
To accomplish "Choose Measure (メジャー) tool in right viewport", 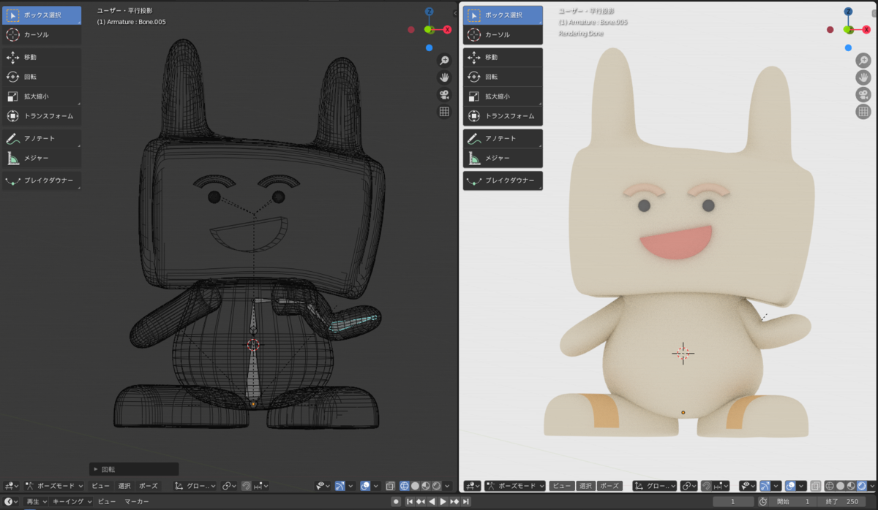I will click(x=503, y=158).
